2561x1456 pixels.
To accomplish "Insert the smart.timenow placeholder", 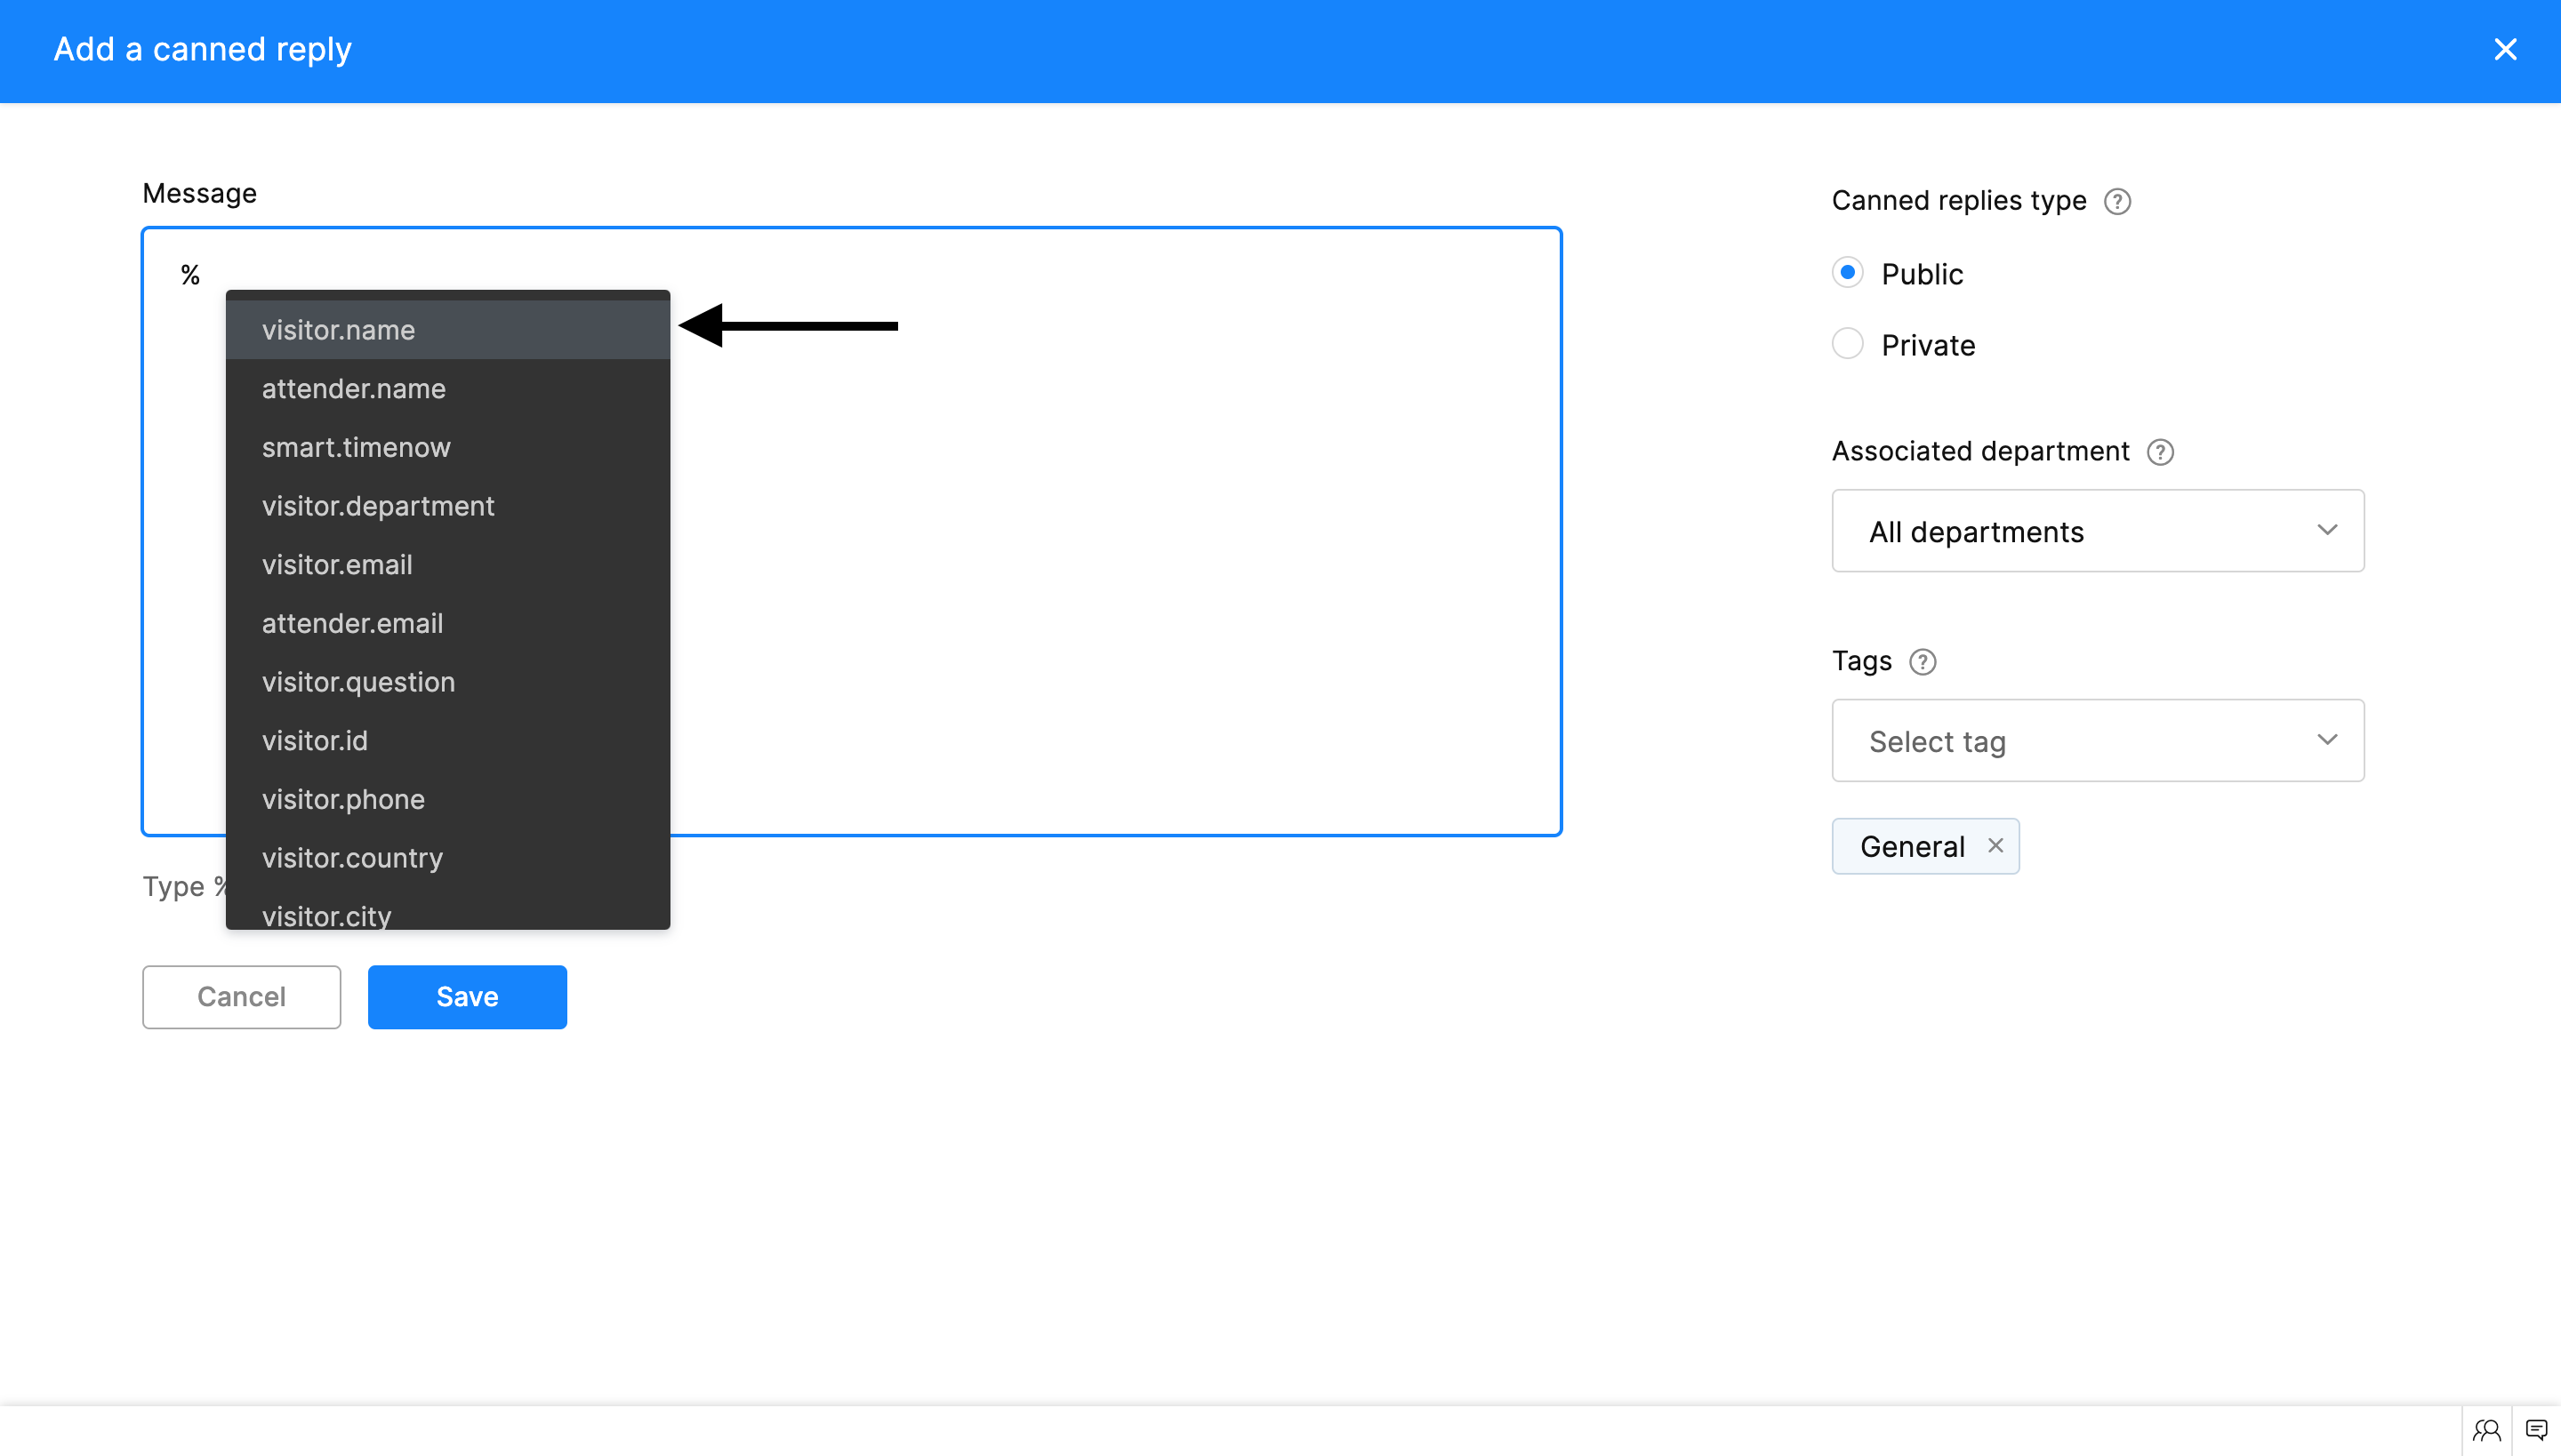I will coord(355,447).
